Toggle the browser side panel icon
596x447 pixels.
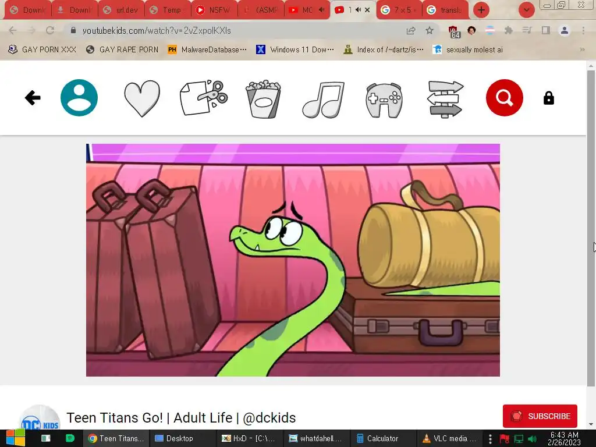(546, 30)
